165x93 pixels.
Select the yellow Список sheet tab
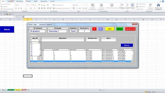pos(18,90)
